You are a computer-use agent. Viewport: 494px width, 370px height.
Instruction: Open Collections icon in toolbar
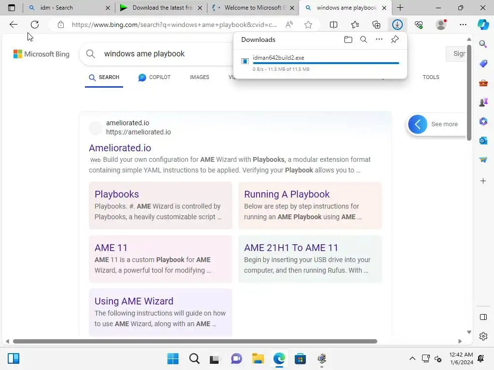click(x=376, y=25)
